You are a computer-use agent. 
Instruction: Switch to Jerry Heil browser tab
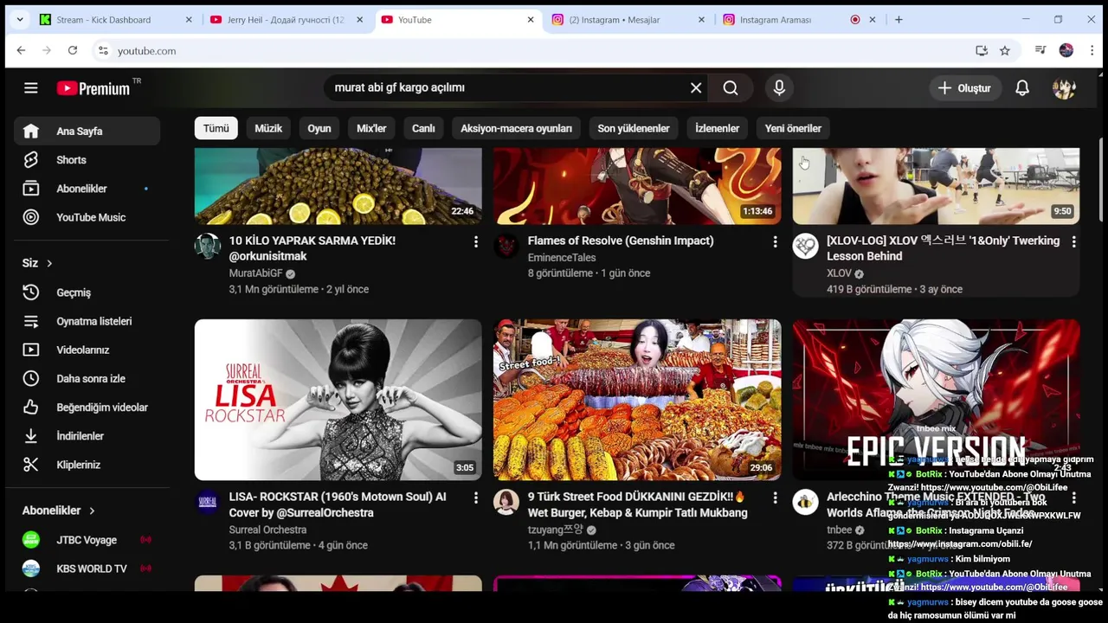point(286,19)
